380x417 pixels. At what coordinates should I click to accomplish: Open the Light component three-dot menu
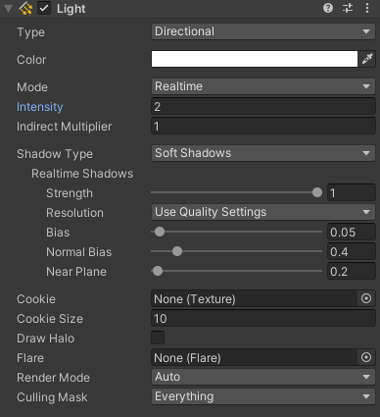click(x=367, y=8)
